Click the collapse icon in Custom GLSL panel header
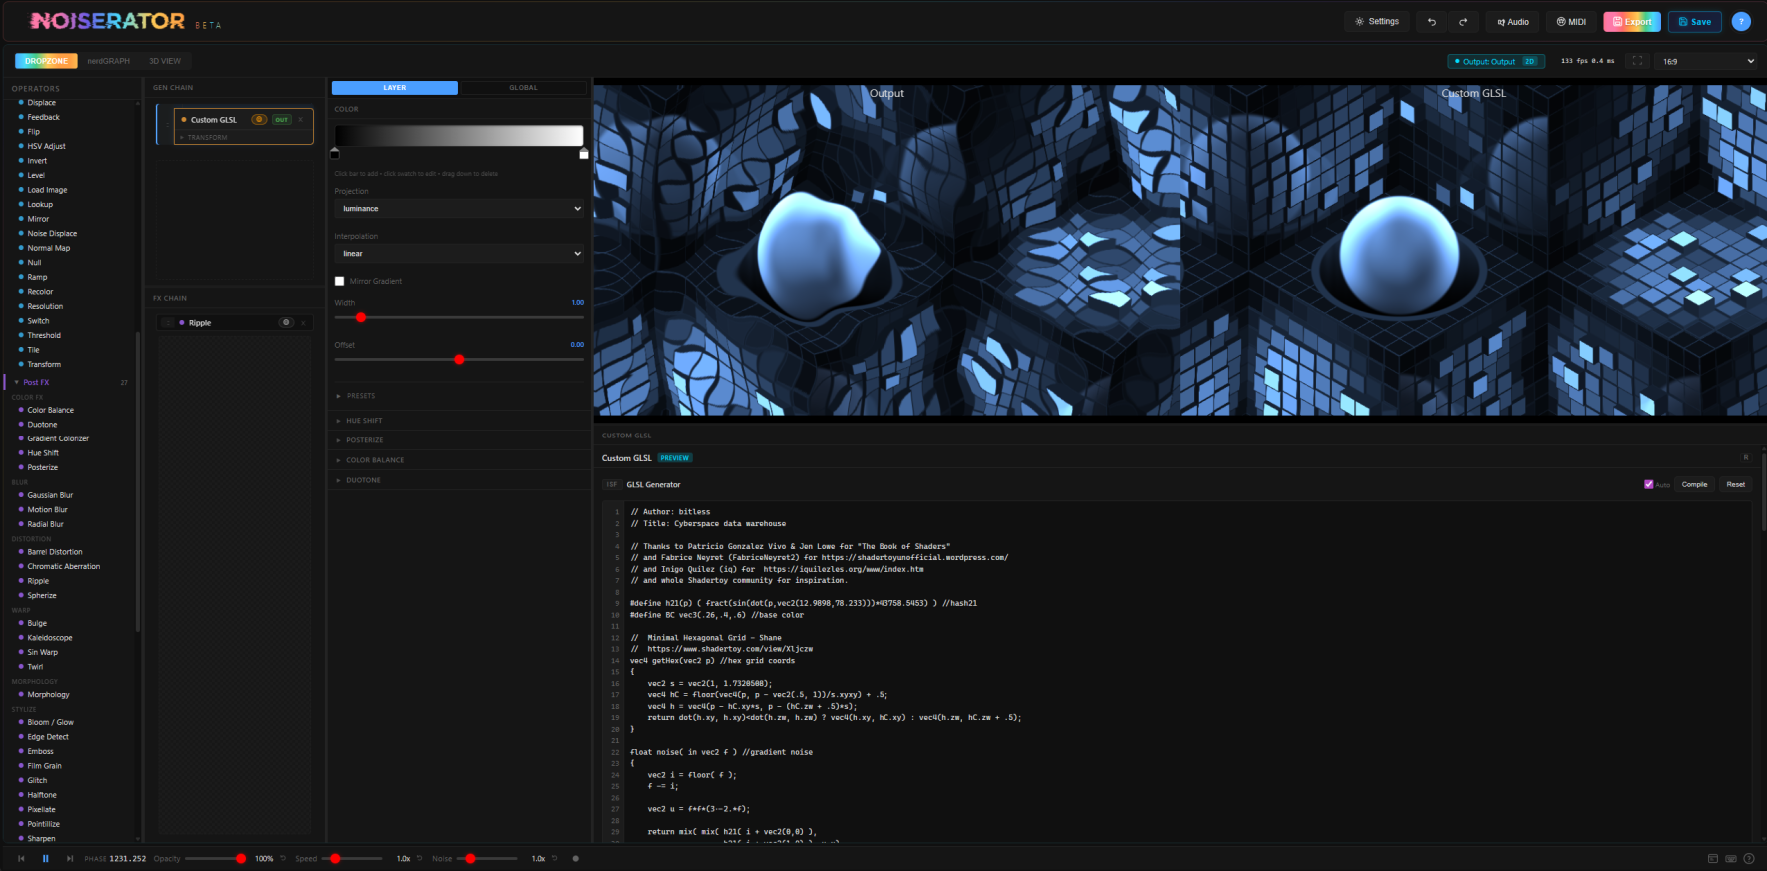 [1746, 457]
